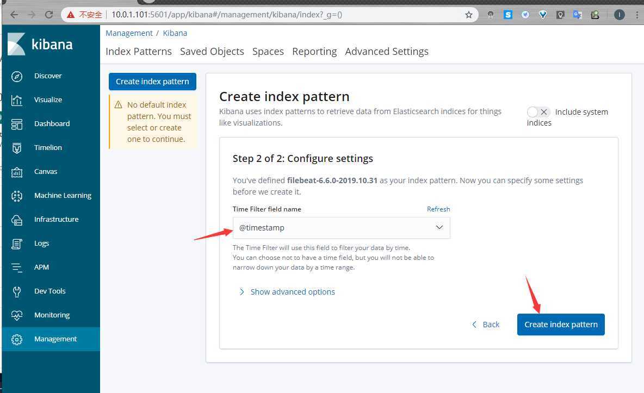
Task: Open Monitoring heartbeat icon
Action: [17, 315]
